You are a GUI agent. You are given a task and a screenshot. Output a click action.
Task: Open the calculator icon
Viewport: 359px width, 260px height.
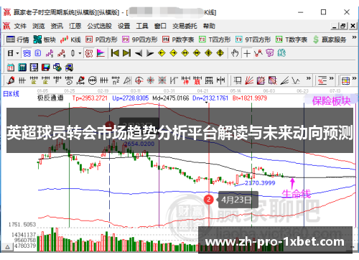[22, 68]
